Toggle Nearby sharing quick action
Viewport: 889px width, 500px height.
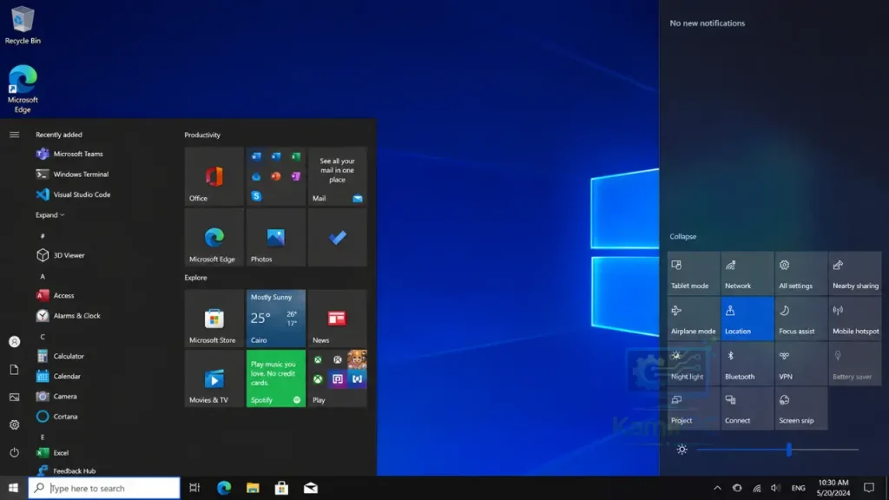855,273
